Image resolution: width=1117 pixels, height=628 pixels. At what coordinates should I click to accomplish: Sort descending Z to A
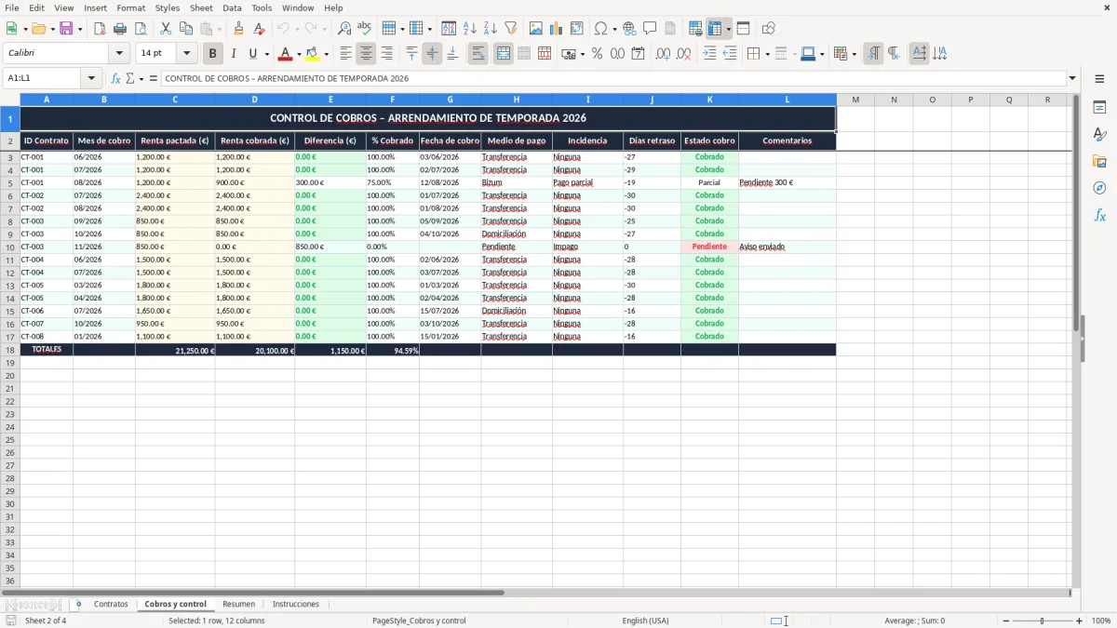coord(491,29)
